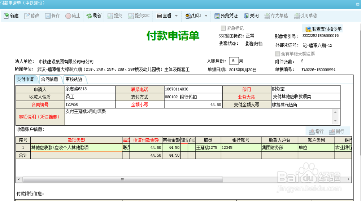Image resolution: width=361 pixels, height=201 pixels.
Task: Tick the 紧急标记 checkbox
Action: click(x=223, y=28)
